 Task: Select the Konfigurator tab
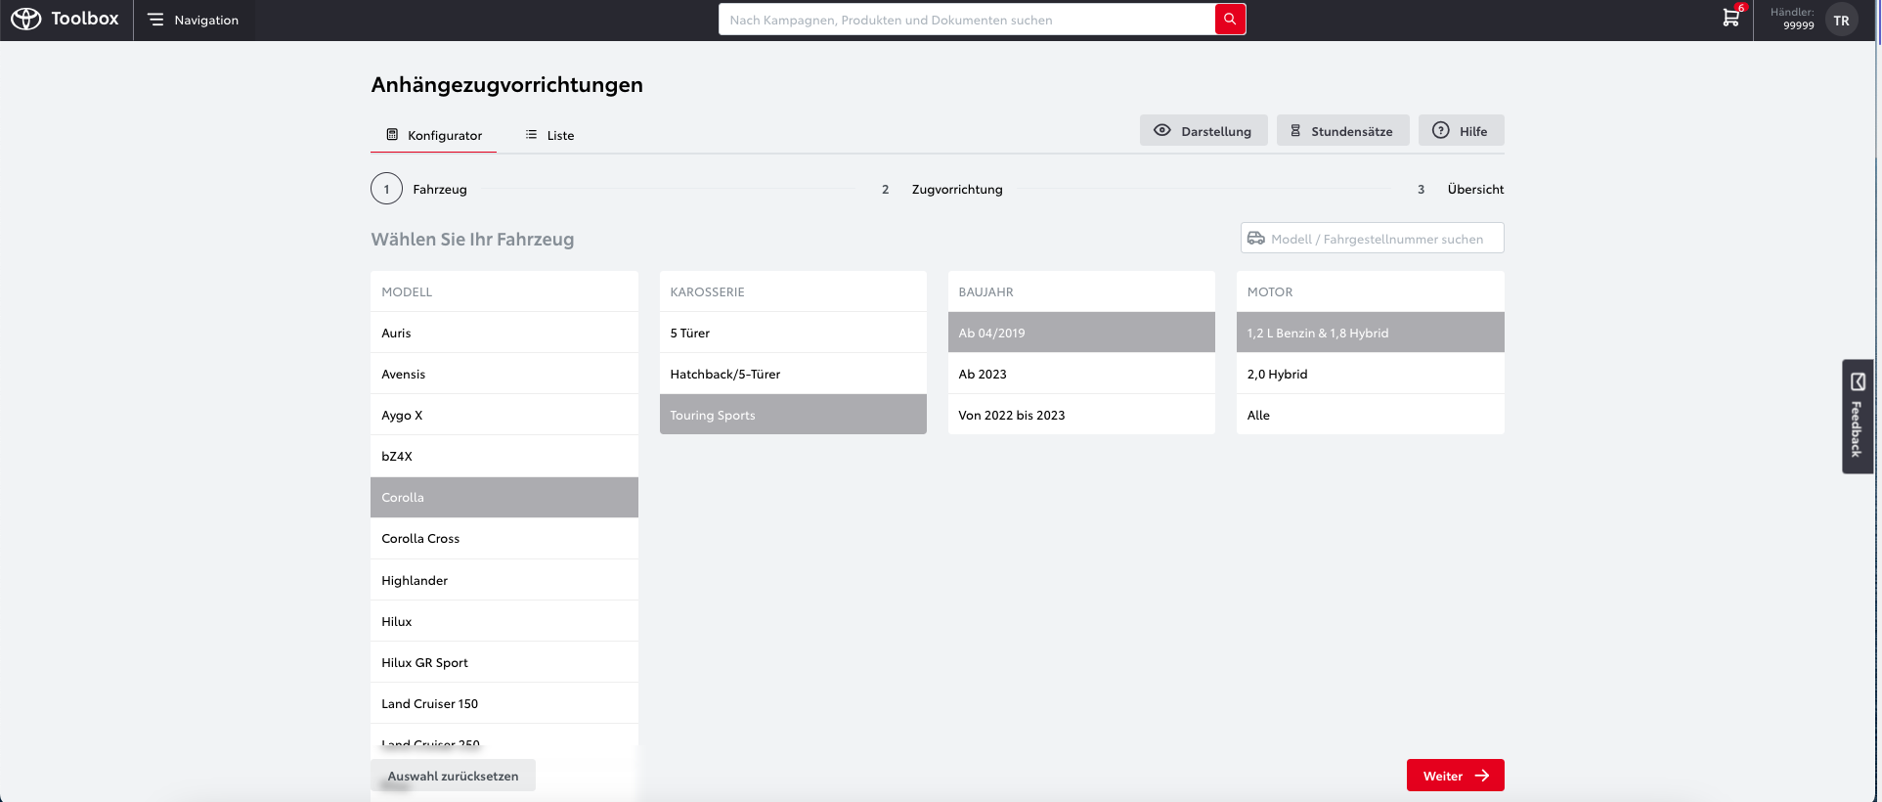pos(434,135)
